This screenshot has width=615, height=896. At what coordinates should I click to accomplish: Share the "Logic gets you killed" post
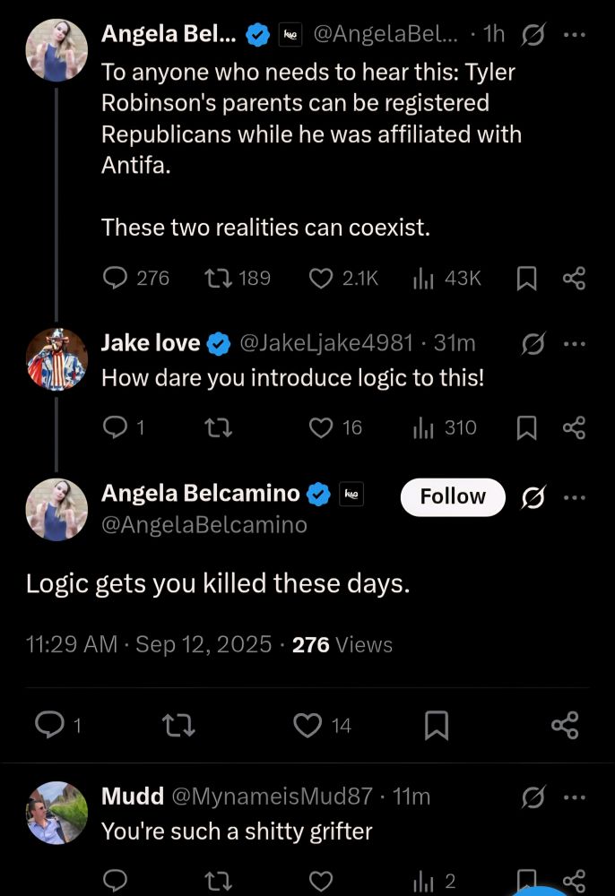(565, 725)
